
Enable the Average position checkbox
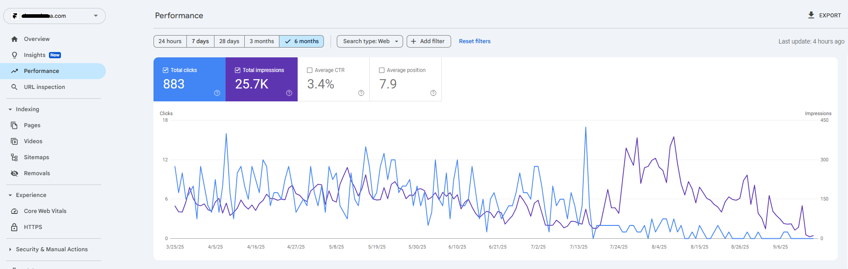(x=382, y=70)
